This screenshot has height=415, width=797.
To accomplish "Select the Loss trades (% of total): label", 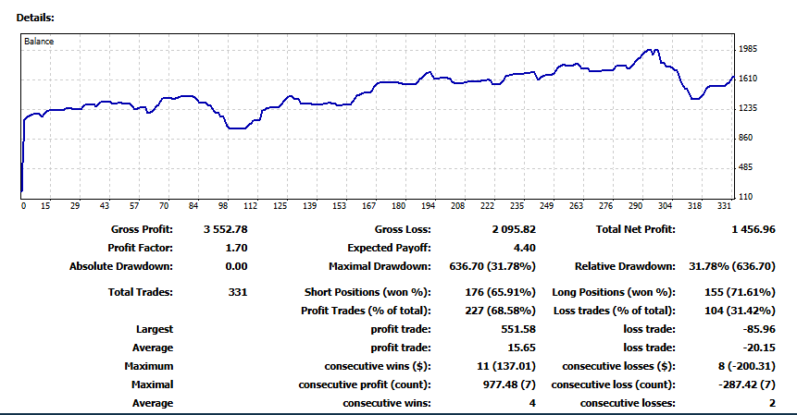I will 615,311.
